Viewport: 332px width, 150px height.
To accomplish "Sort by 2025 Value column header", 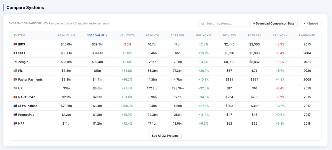I will 97,36.
